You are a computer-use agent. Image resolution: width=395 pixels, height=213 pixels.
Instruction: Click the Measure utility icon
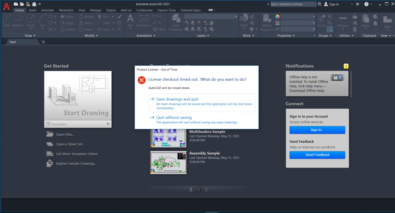(x=343, y=20)
